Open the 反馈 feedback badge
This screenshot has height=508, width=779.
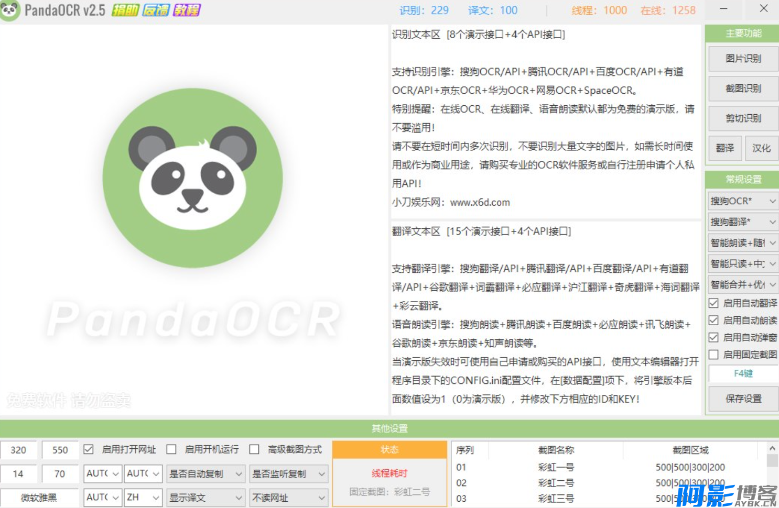tap(156, 10)
